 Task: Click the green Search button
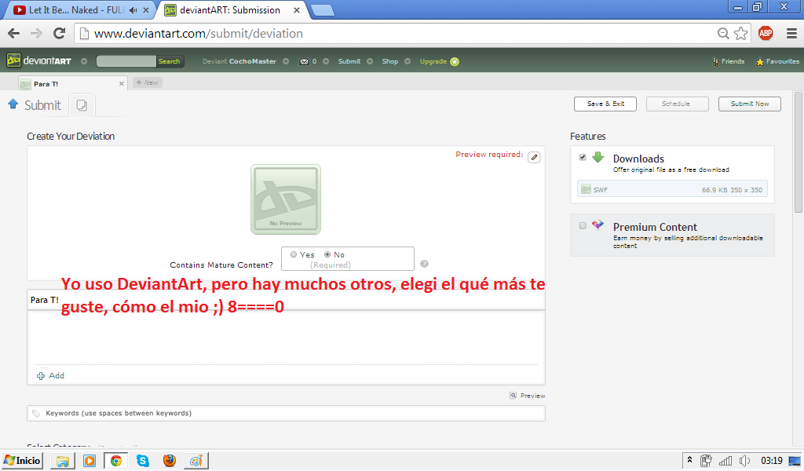click(170, 61)
